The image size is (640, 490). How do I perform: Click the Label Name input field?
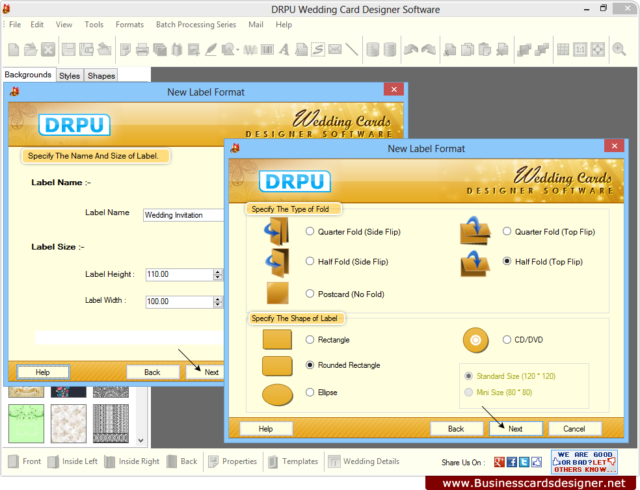tap(183, 215)
